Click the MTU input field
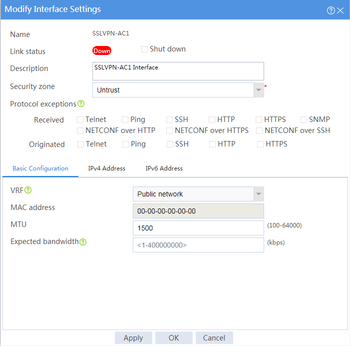The image size is (350, 346). coord(198,228)
